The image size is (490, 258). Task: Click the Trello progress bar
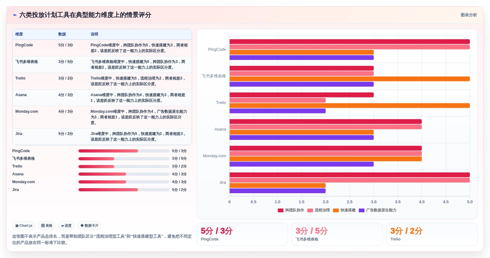tap(124, 167)
